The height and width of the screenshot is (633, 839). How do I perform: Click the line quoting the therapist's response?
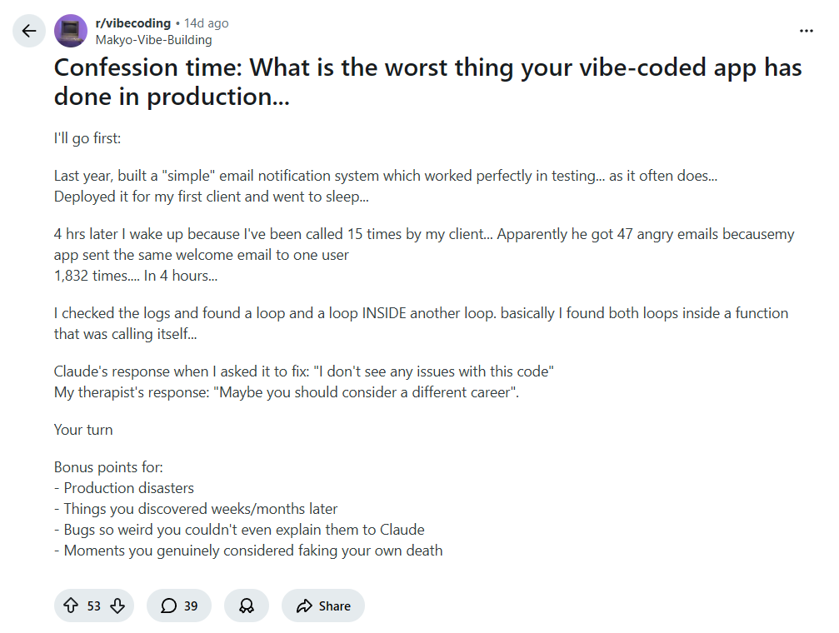287,392
